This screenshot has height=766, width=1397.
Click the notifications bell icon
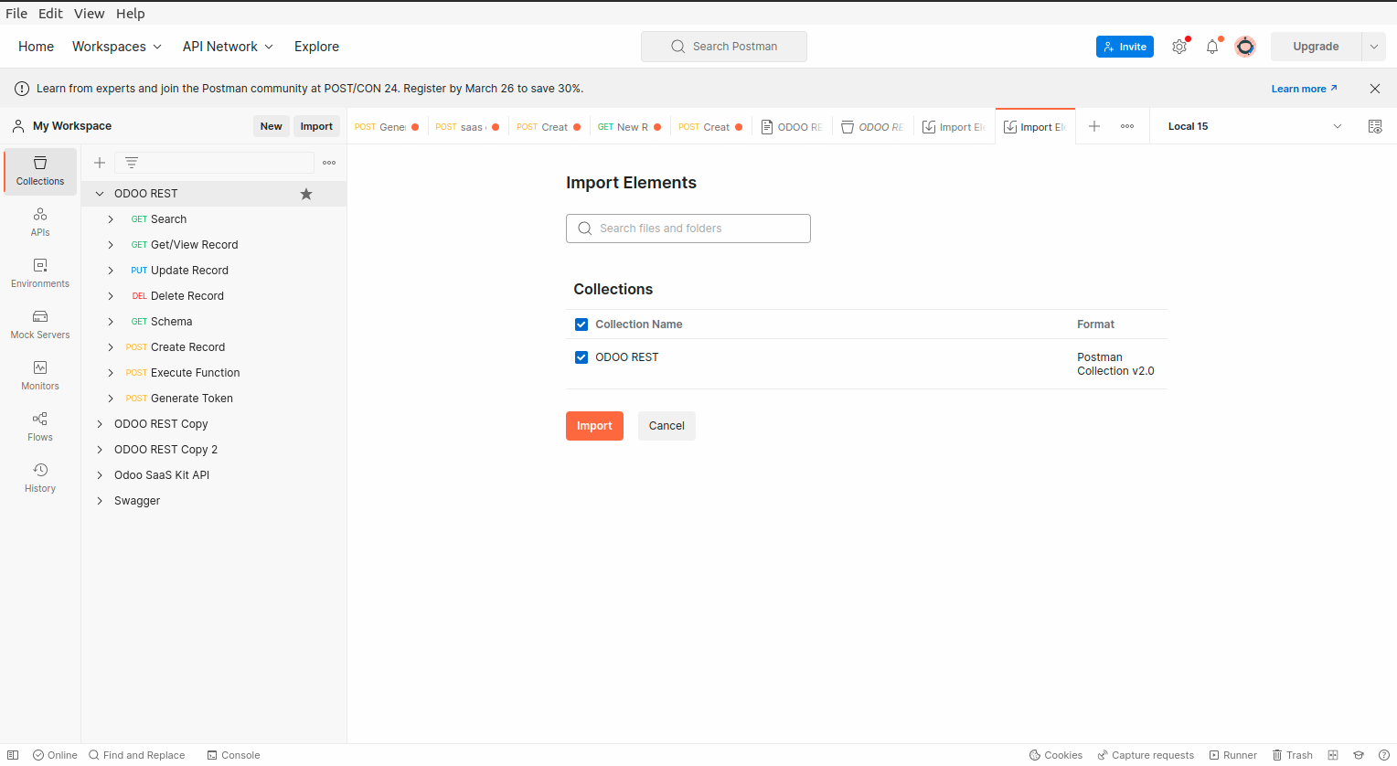[x=1212, y=47]
